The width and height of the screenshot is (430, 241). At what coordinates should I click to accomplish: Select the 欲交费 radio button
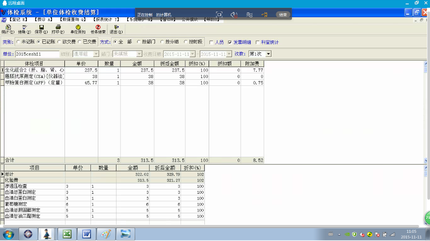coord(59,42)
